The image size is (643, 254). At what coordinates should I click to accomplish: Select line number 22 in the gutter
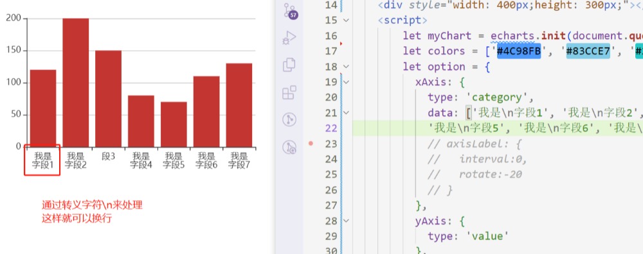[x=331, y=128]
